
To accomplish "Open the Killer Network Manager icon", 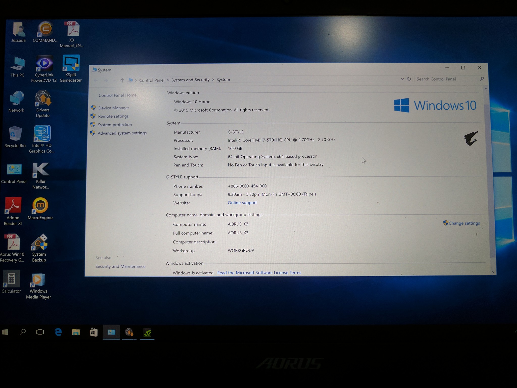I will tap(41, 170).
